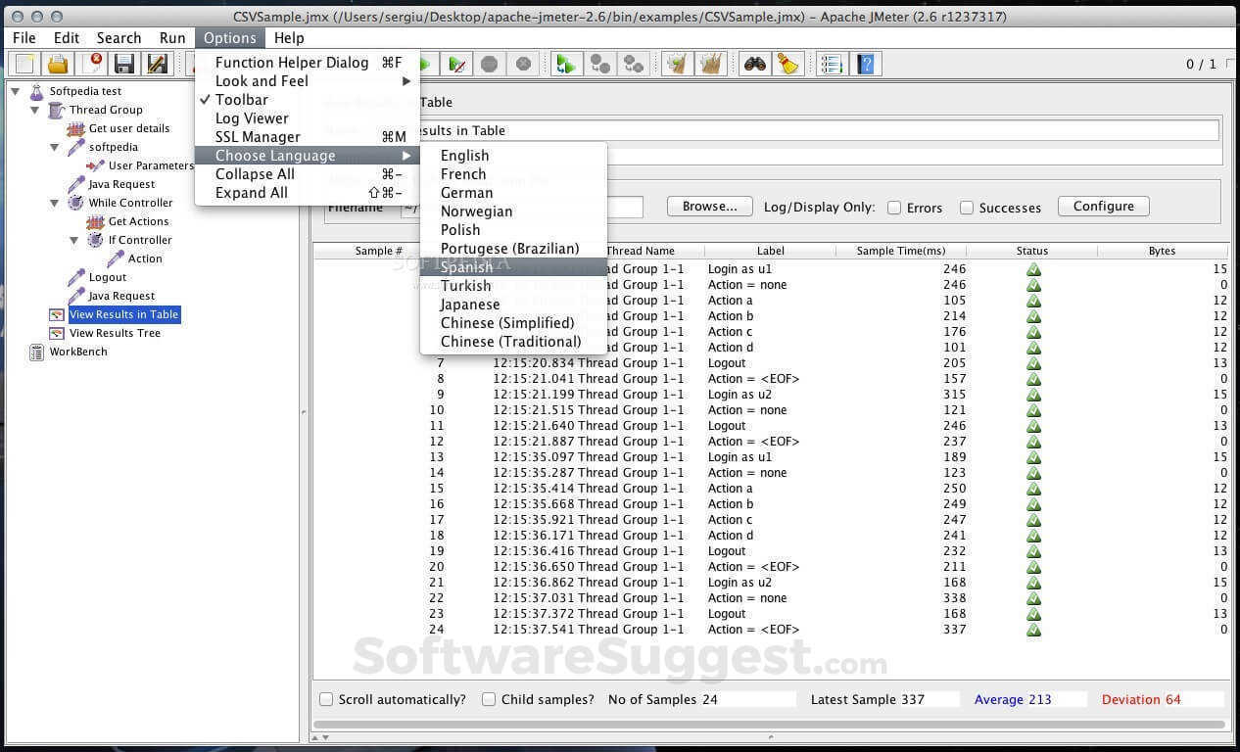
Task: Choose Log Viewer in Options menu
Action: [x=252, y=118]
